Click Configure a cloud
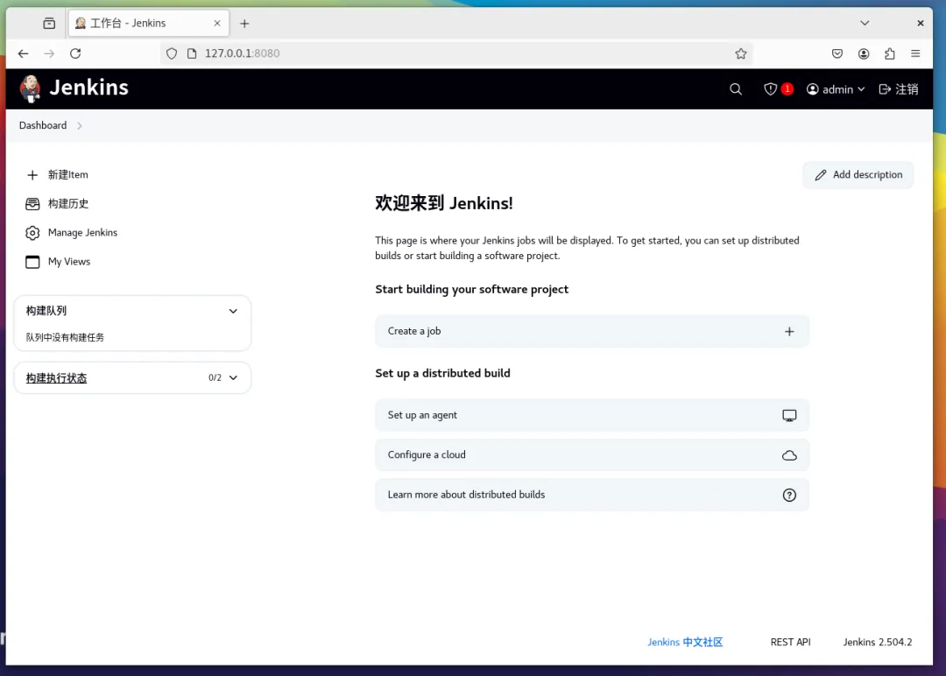The image size is (946, 676). (x=592, y=455)
